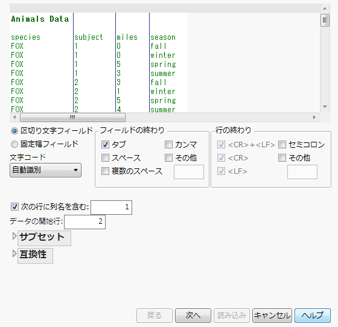
Task: Check その他 under 行の終わり
Action: point(282,157)
